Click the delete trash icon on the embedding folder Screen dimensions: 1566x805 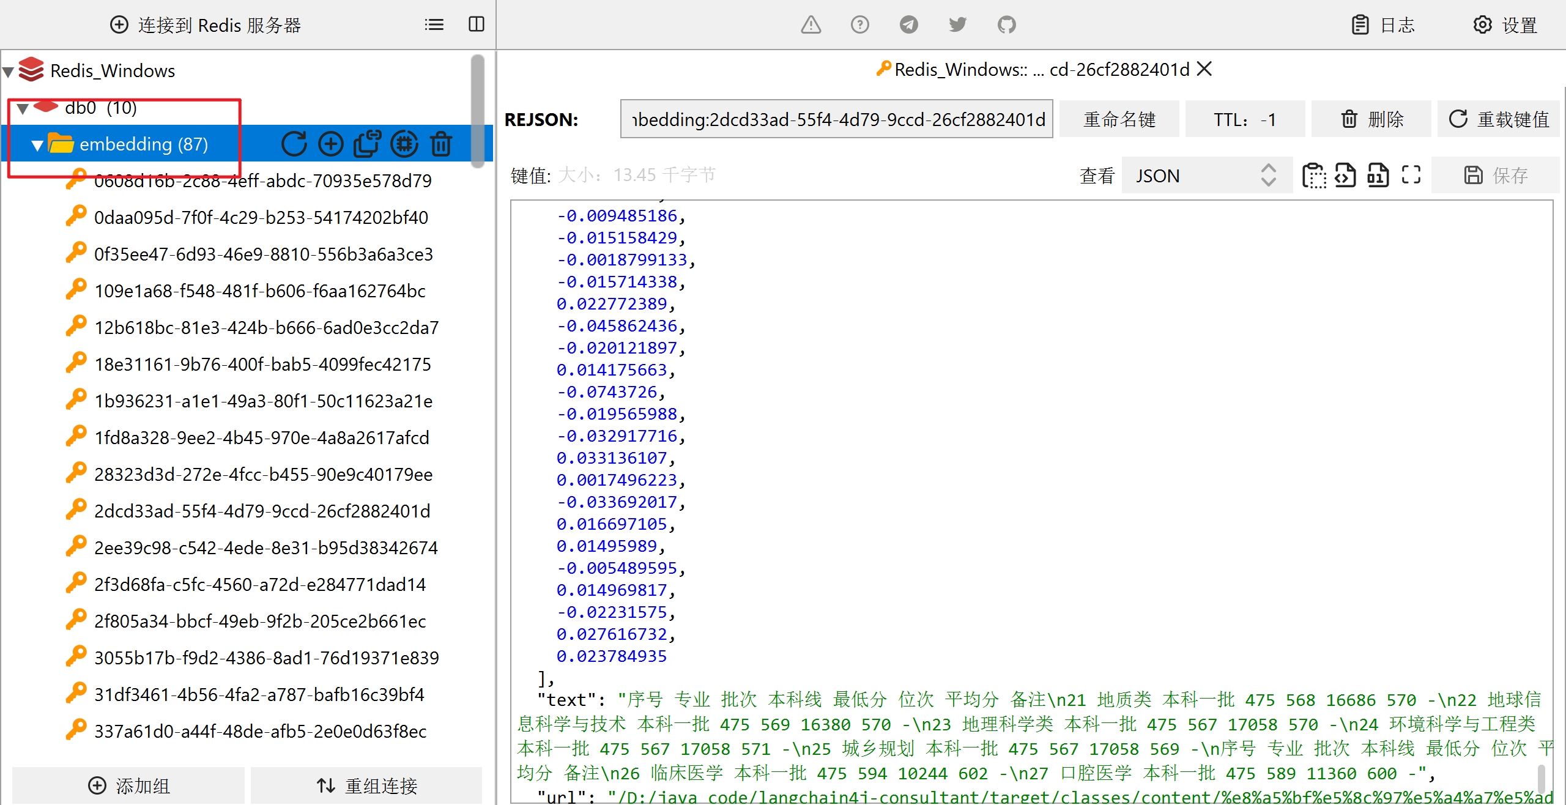441,144
